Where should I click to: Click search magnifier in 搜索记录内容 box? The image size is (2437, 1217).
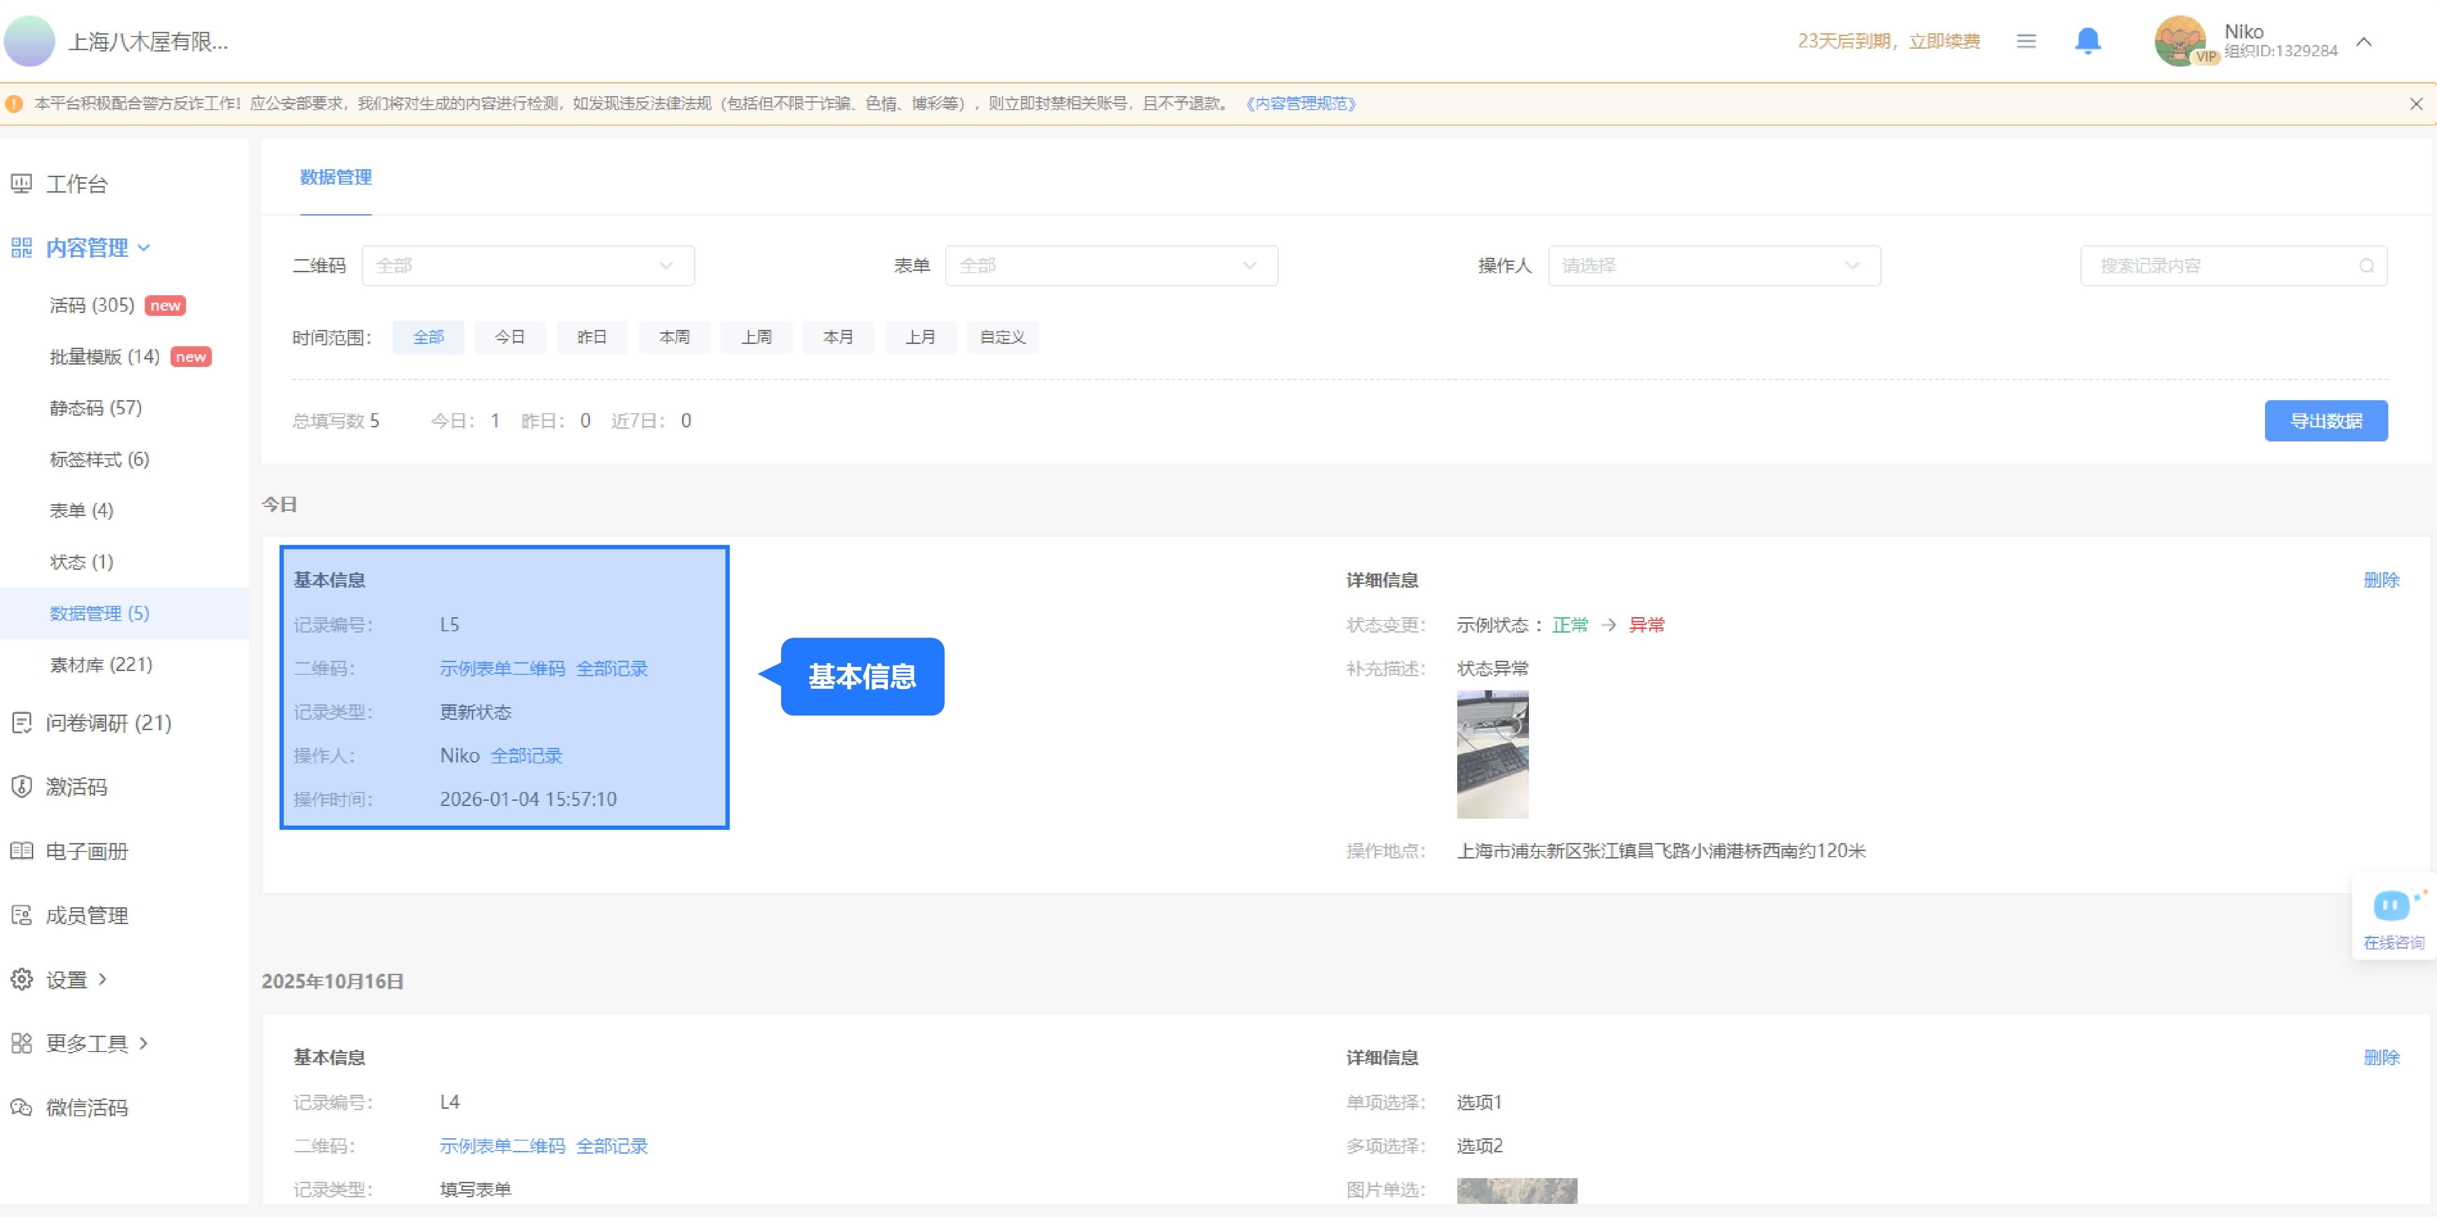(x=2366, y=266)
